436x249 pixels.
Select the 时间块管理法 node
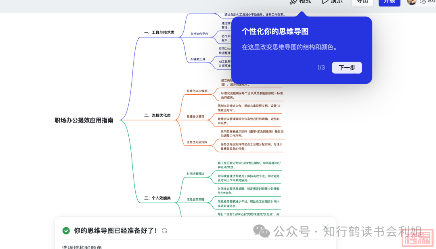[x=195, y=174]
